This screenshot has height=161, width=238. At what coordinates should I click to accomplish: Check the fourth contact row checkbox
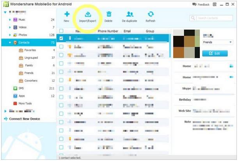click(61, 64)
